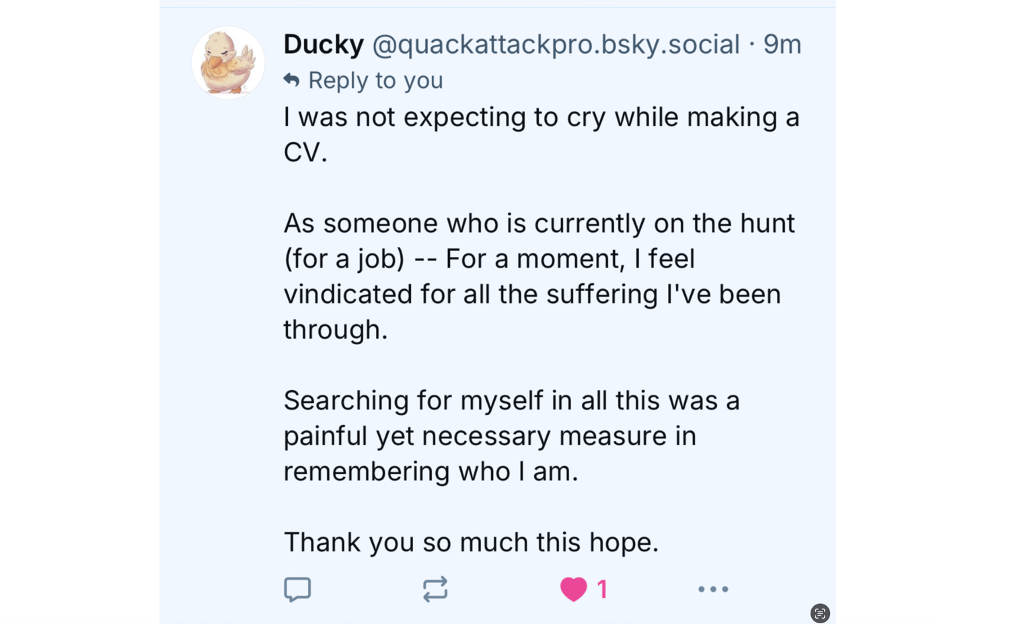This screenshot has width=1009, height=624.
Task: Click the comment bubble reply icon
Action: (297, 589)
